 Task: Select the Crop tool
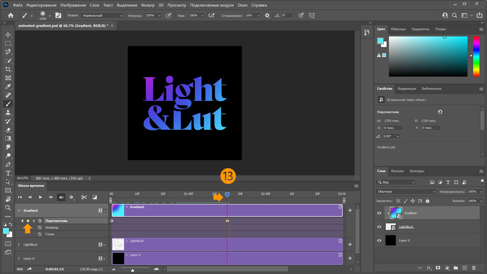click(x=8, y=69)
